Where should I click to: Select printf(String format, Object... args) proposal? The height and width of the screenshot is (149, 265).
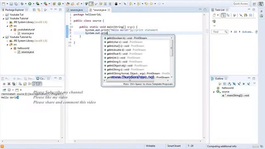[x=137, y=74]
